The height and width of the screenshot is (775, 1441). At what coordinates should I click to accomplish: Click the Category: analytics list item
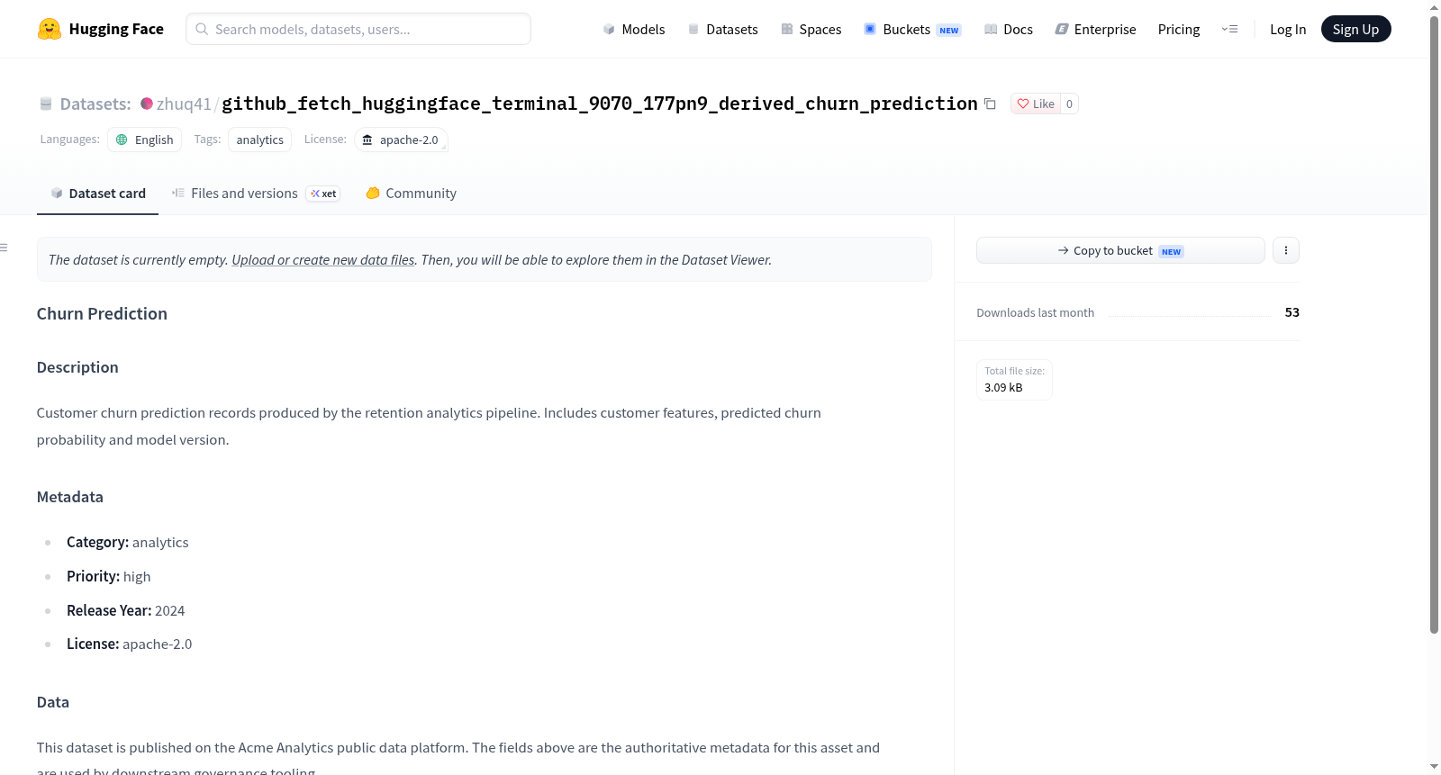[128, 542]
